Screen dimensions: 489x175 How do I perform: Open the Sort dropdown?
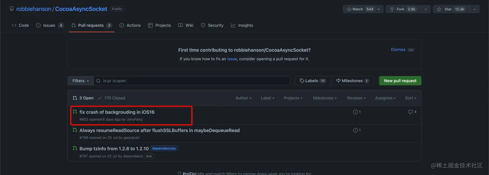tap(411, 98)
